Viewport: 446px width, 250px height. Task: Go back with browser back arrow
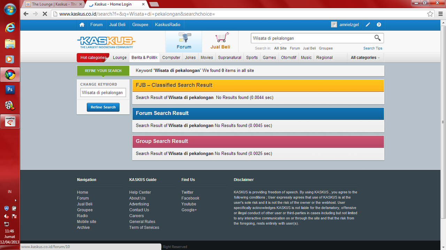point(26,14)
